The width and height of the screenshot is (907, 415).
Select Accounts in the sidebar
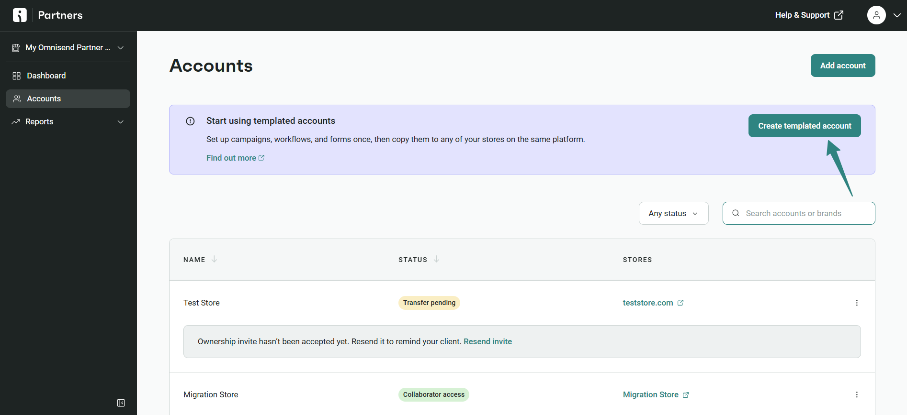(44, 98)
